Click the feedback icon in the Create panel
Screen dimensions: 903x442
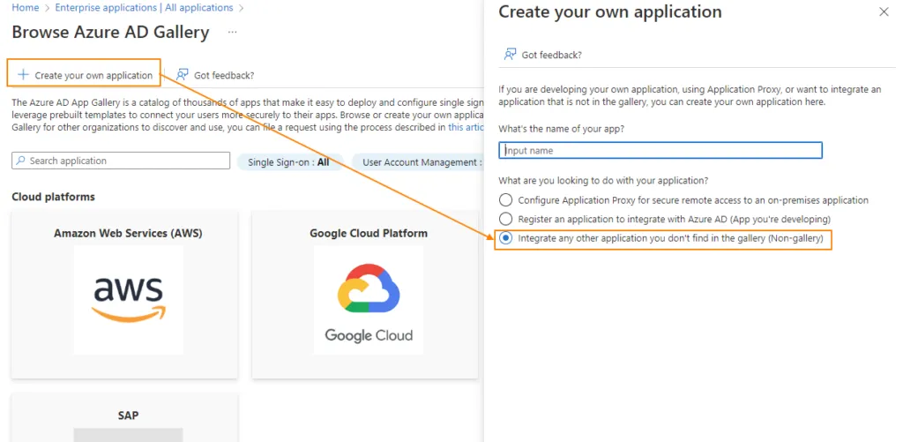click(x=510, y=54)
